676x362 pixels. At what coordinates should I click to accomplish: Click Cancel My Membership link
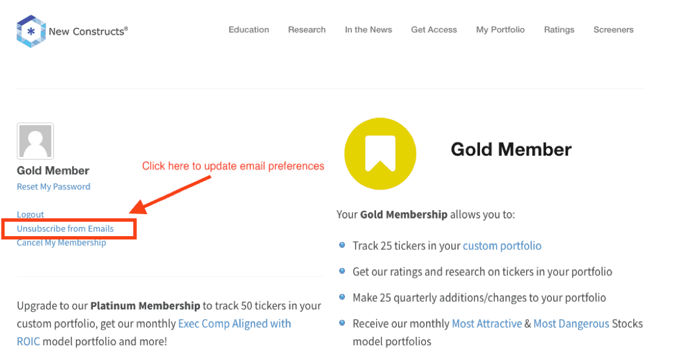pos(61,243)
